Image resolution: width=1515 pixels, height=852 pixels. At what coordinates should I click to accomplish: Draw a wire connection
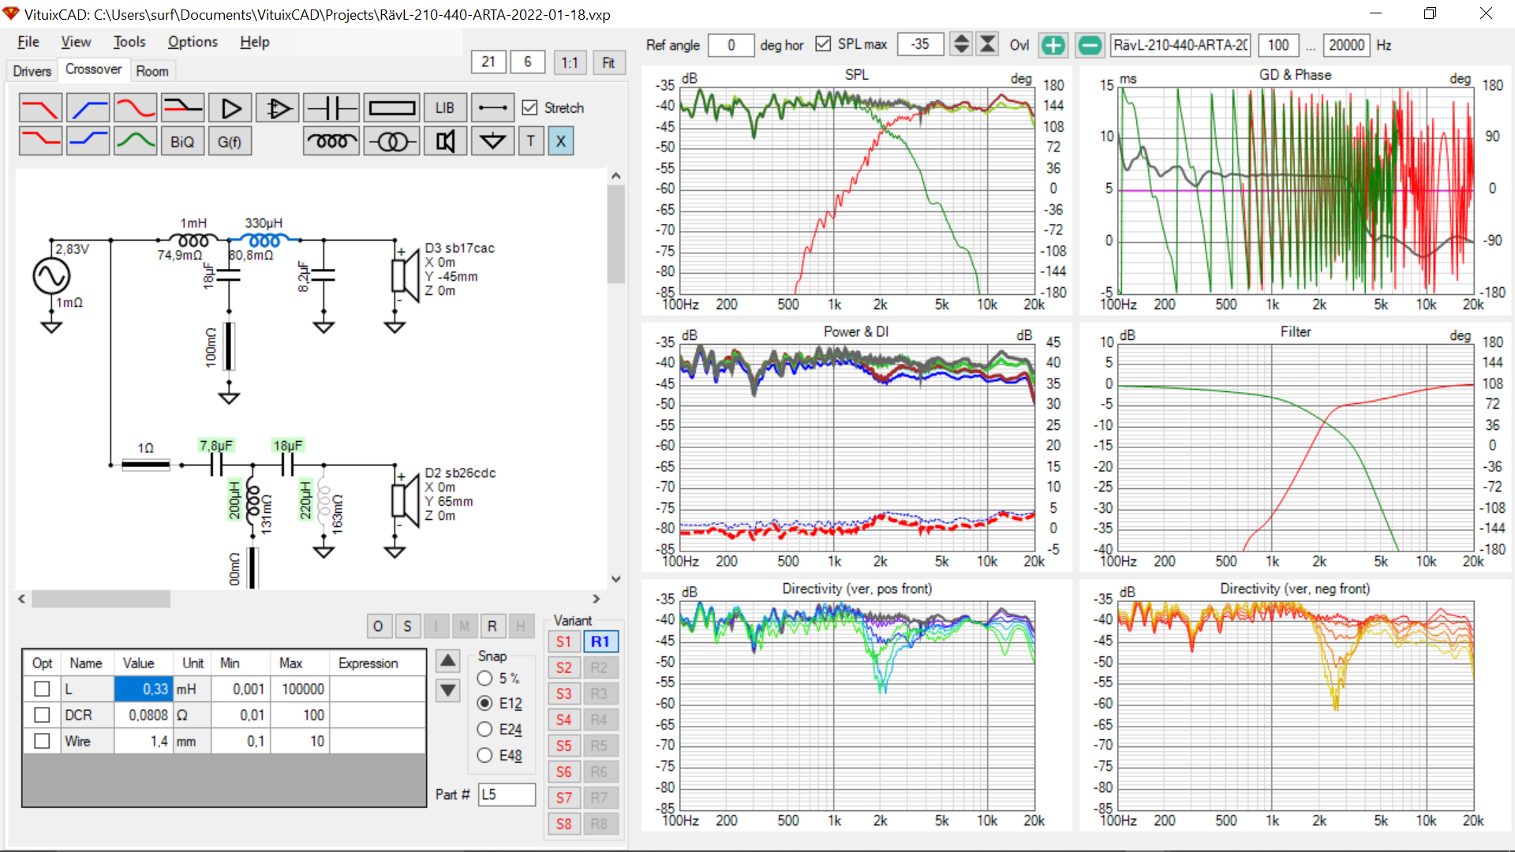(492, 108)
